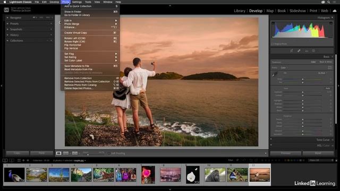Switch to the Slideshow module

pos(297,11)
